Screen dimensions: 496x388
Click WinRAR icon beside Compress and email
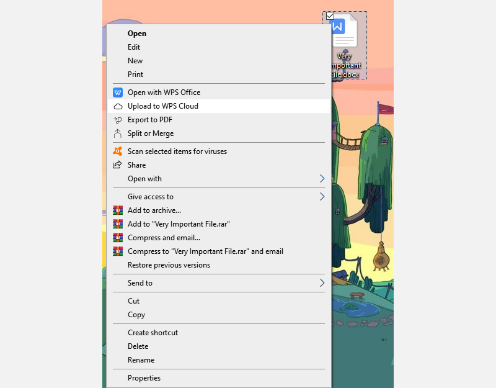[118, 238]
